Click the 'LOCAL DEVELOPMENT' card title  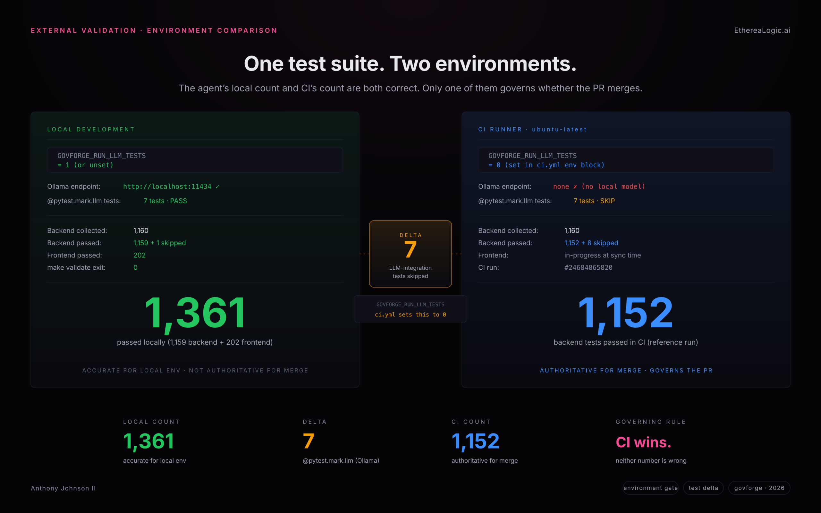(x=91, y=129)
